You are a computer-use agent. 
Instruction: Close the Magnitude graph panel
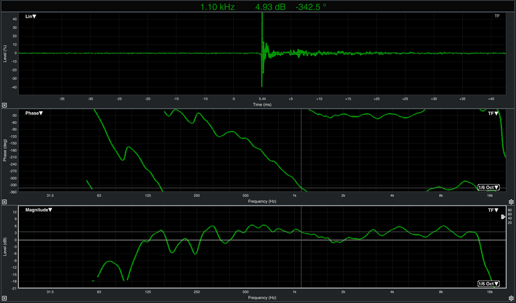(4, 298)
